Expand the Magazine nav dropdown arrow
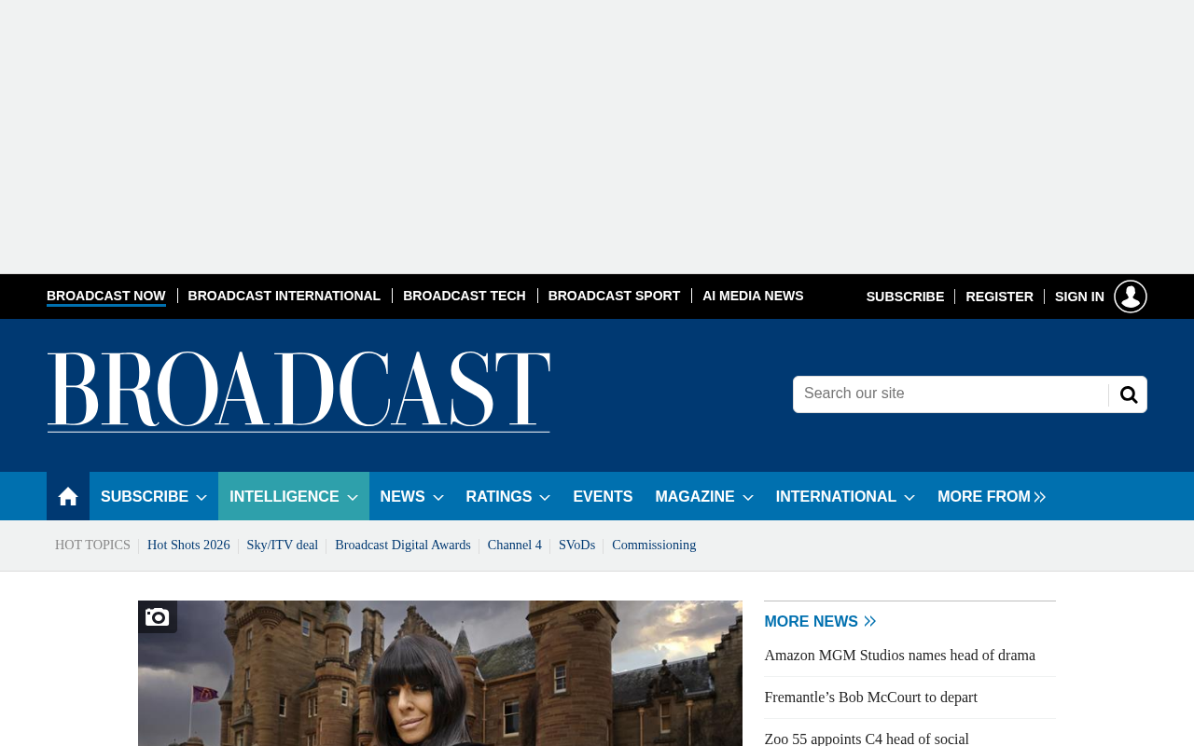This screenshot has height=746, width=1194. [748, 498]
